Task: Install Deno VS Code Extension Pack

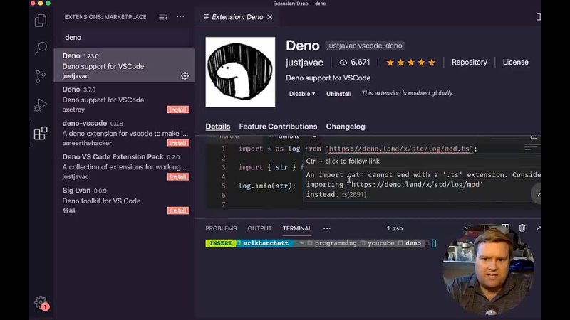Action: point(177,176)
